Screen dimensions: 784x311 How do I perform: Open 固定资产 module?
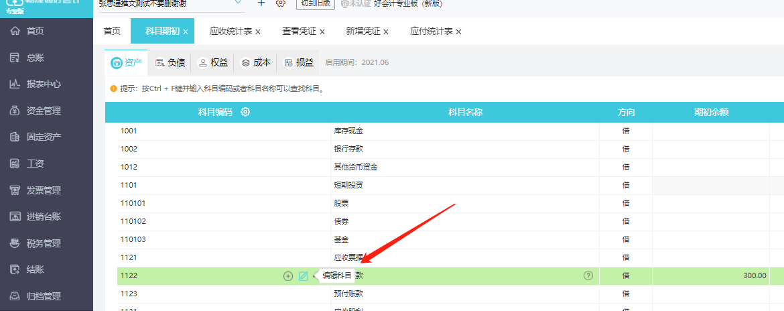coord(36,137)
